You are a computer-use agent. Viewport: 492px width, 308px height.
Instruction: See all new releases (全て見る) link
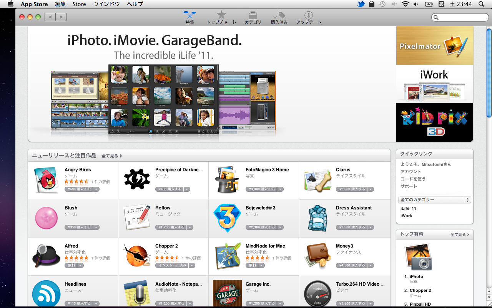111,156
